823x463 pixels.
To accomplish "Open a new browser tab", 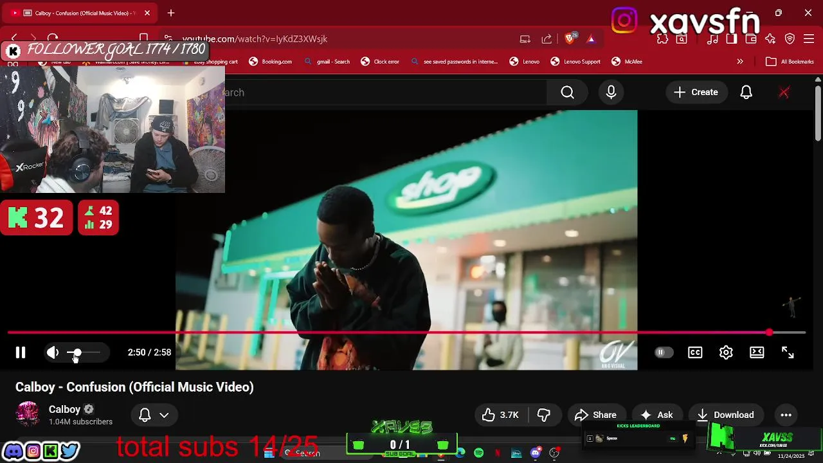I will tap(171, 13).
